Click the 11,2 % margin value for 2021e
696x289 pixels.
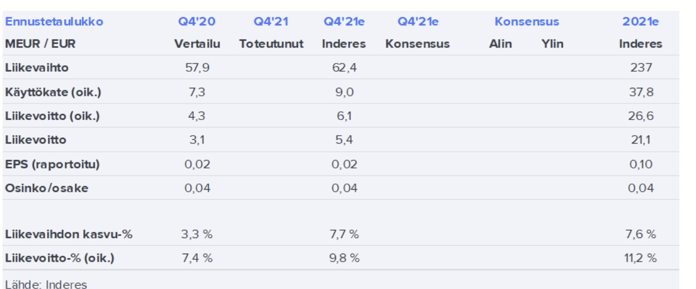tap(640, 258)
